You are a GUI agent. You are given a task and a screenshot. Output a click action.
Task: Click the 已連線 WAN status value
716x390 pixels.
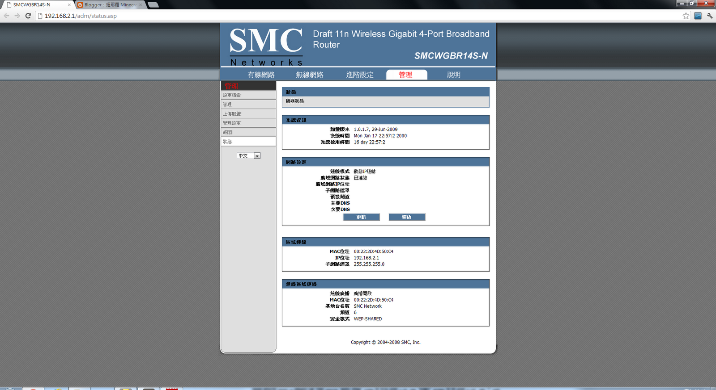(x=360, y=178)
